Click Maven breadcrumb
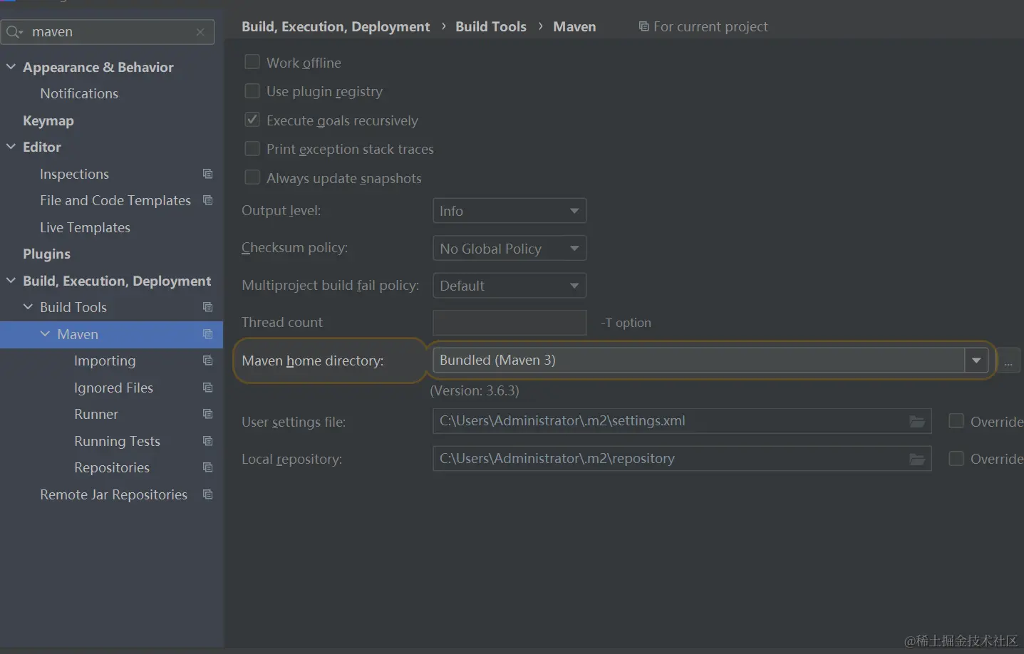Screen dimensions: 1024x654 pyautogui.click(x=574, y=26)
